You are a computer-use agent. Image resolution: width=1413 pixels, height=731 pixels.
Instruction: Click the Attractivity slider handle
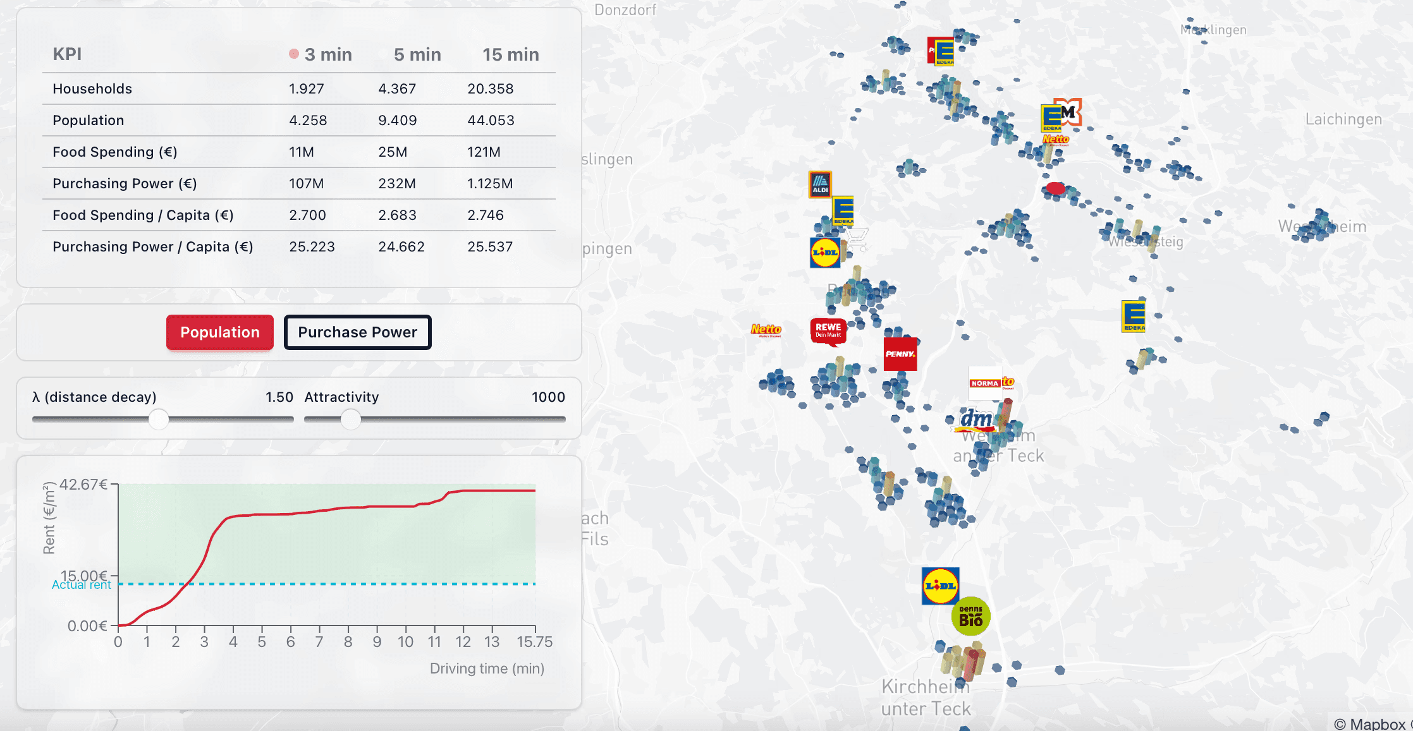pos(350,419)
